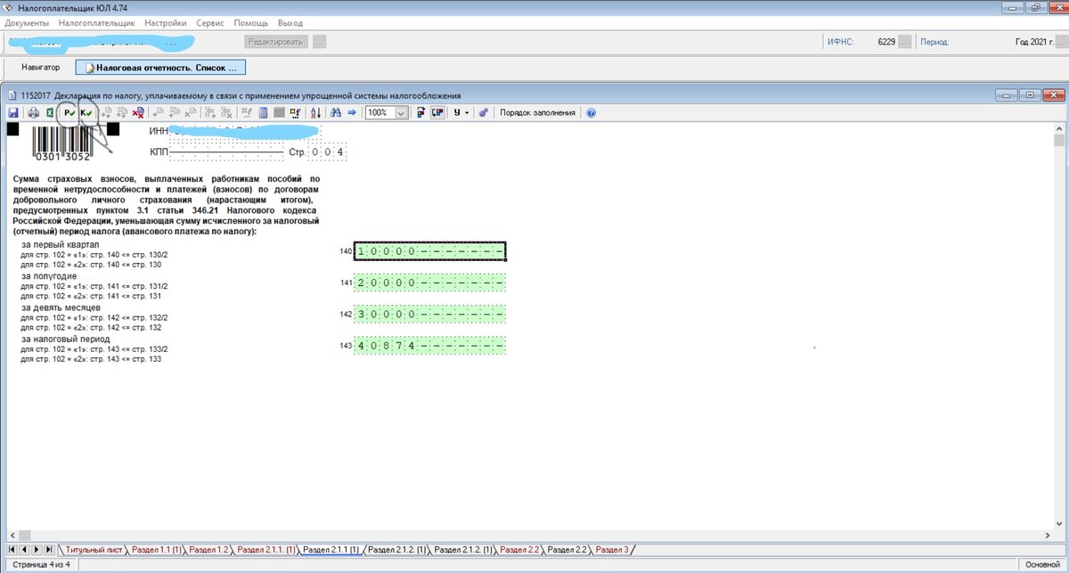This screenshot has height=573, width=1069.
Task: Run the P check (green checkmark)
Action: tap(69, 113)
